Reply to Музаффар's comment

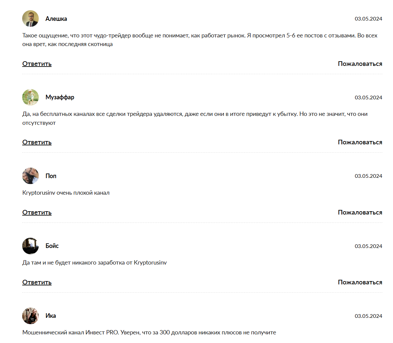coord(37,142)
